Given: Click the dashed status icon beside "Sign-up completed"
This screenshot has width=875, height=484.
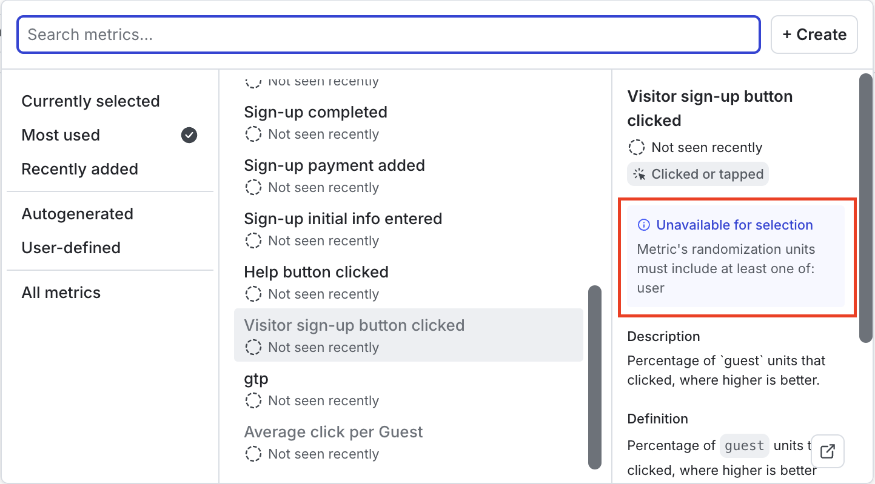Looking at the screenshot, I should click(253, 134).
